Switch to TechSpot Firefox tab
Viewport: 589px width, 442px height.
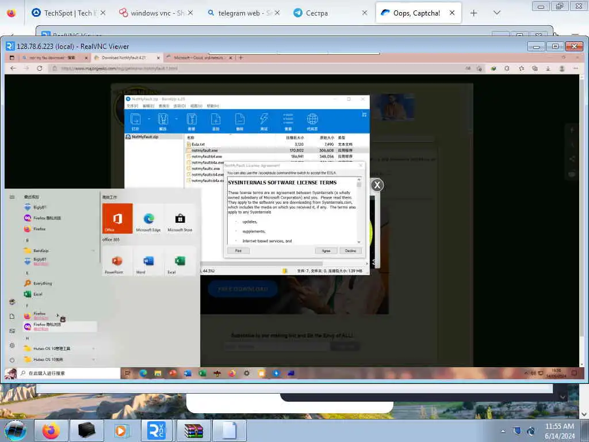pyautogui.click(x=68, y=13)
